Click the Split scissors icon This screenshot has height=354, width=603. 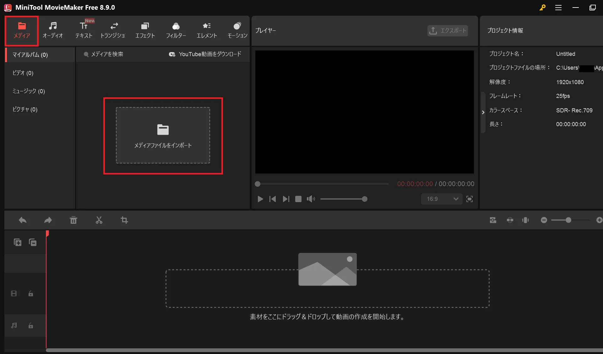(99, 220)
